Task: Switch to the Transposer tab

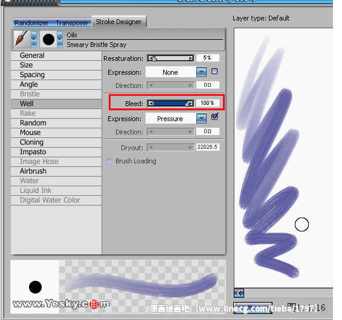Action: coord(72,23)
